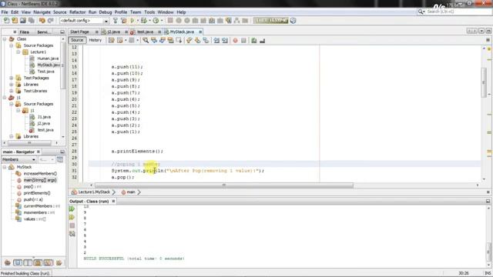Click the Profile Project clock icon
This screenshot has height=277, width=493.
click(x=156, y=21)
